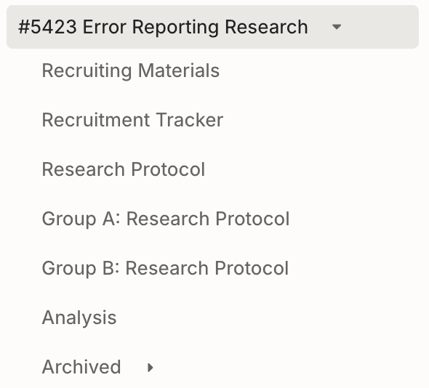The width and height of the screenshot is (429, 388).
Task: Show the Recruitment Tracker subpage
Action: point(132,120)
